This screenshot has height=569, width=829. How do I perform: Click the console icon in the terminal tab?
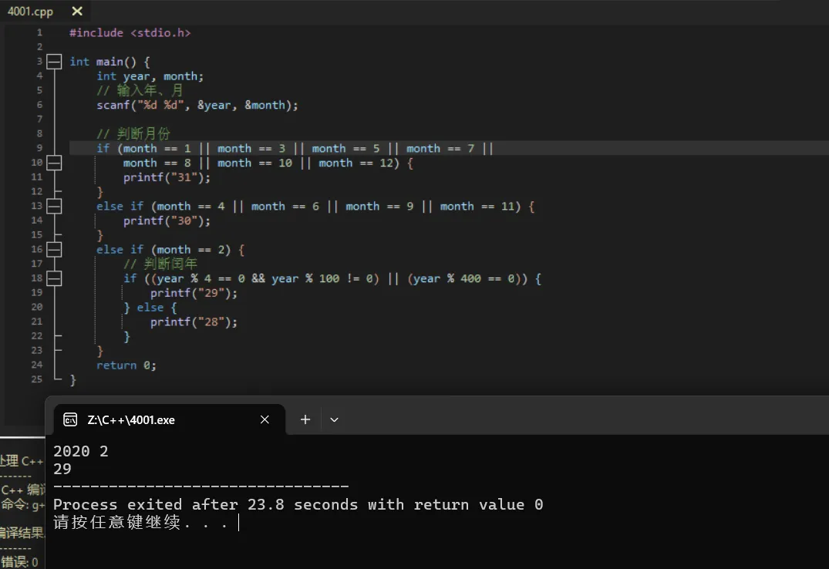70,420
